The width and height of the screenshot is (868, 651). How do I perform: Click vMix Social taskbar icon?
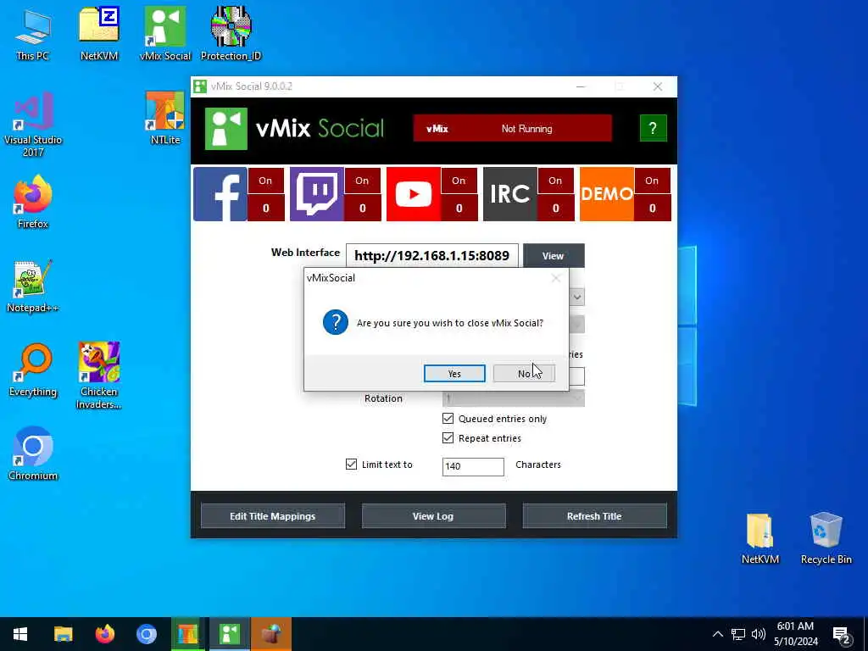(230, 634)
